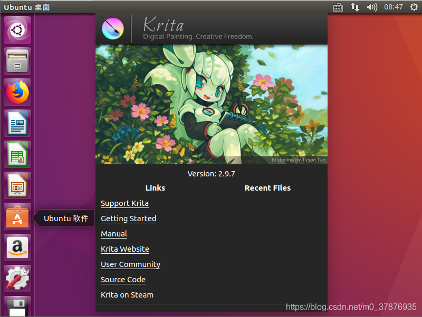This screenshot has height=317, width=422.
Task: Click the Blooming splash artwork image
Action: tap(212, 104)
